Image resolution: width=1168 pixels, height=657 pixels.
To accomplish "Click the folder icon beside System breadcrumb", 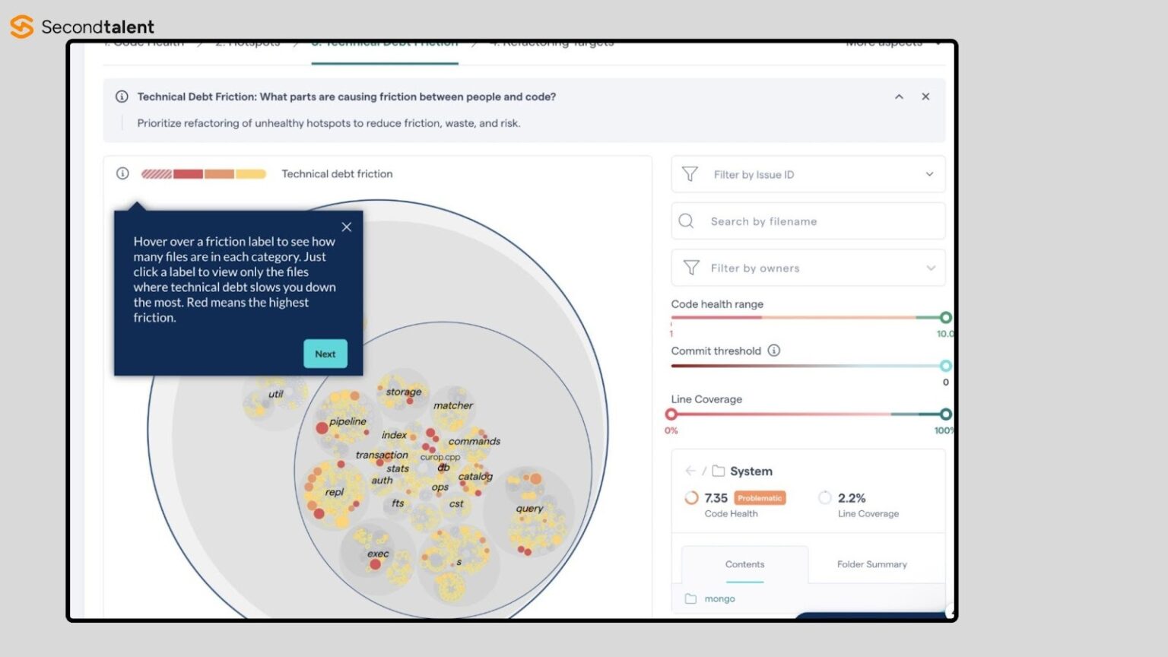I will (719, 471).
